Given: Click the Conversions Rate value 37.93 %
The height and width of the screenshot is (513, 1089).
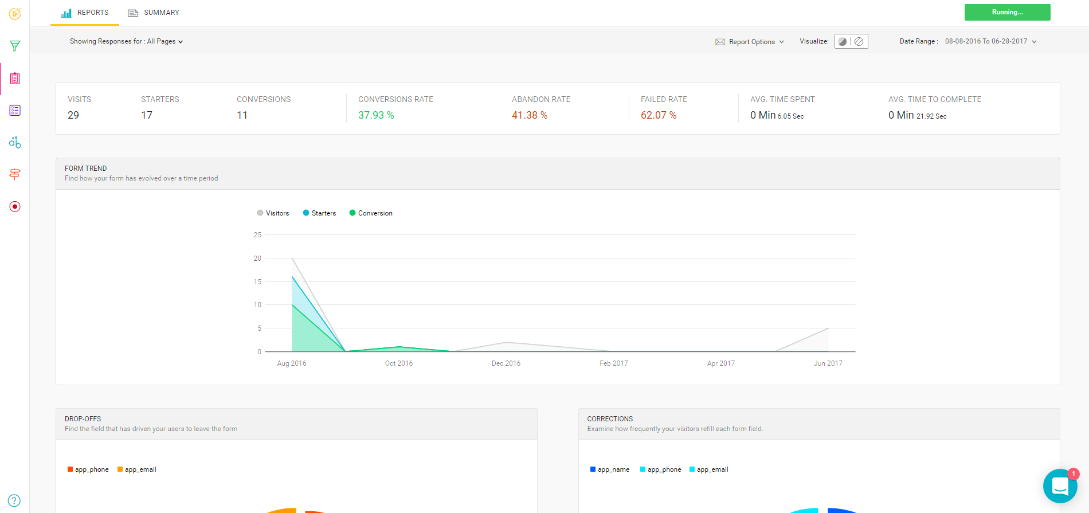Looking at the screenshot, I should point(376,115).
